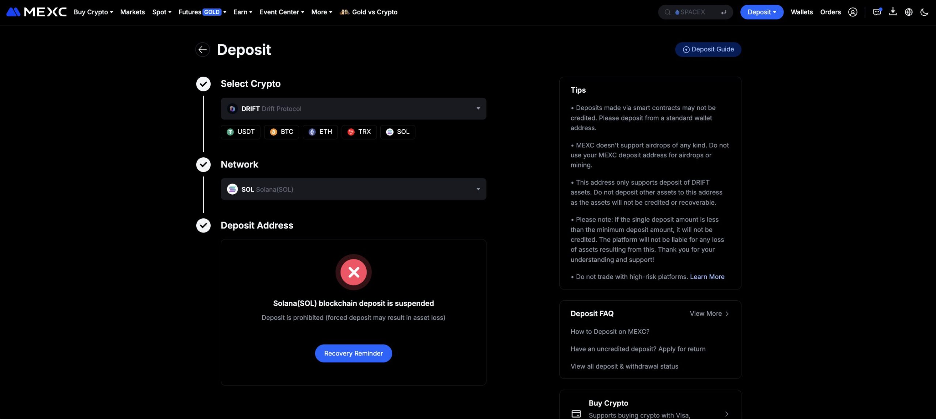Go back using the arrow beside Deposit
The image size is (936, 419).
(203, 50)
